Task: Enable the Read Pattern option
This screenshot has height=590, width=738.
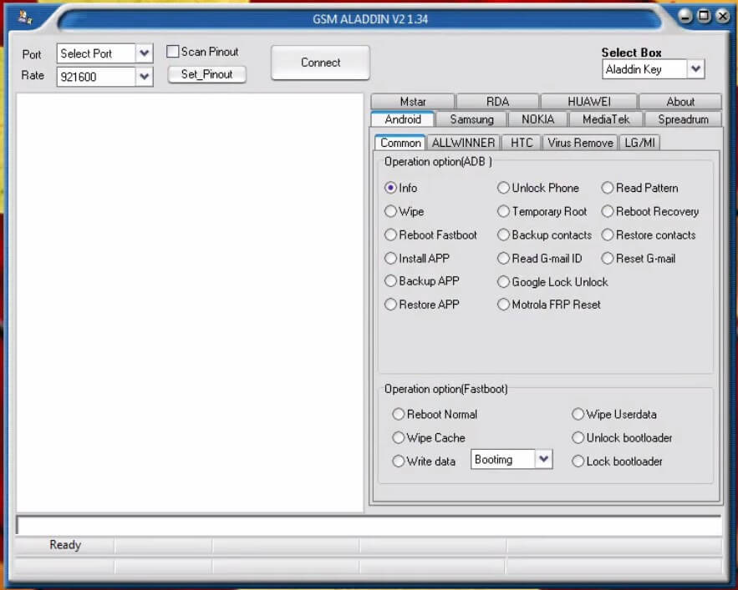Action: point(607,188)
